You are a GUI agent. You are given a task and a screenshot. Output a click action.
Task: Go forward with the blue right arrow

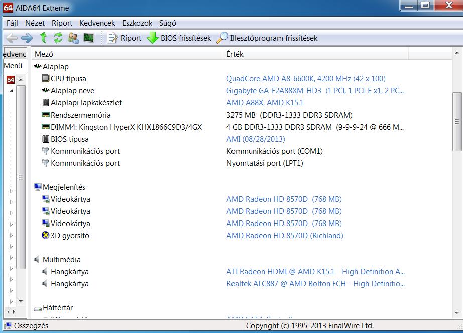point(27,38)
